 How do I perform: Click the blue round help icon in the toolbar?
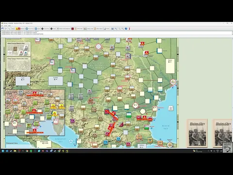pos(126,29)
